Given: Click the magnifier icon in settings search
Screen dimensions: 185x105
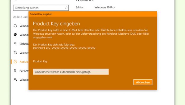Looking at the screenshot, I should (66, 8).
